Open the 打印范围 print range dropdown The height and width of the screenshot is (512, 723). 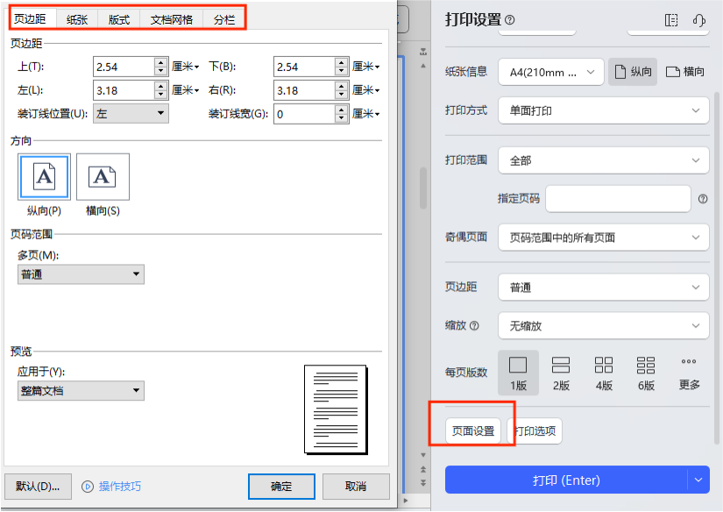[x=603, y=160]
